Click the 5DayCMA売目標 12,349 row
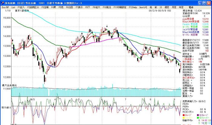The width and height of the screenshot is (212, 125). click(x=196, y=32)
